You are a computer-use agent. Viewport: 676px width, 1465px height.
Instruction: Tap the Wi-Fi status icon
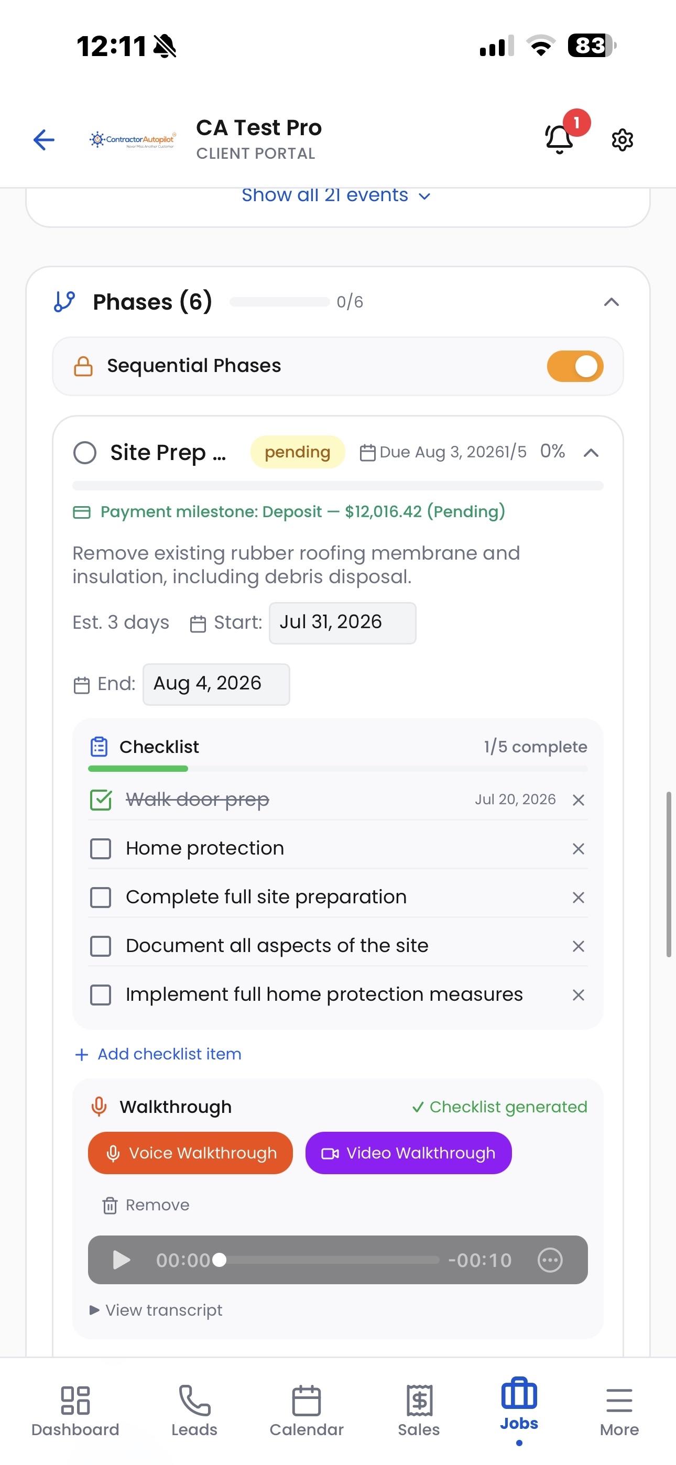(x=541, y=46)
